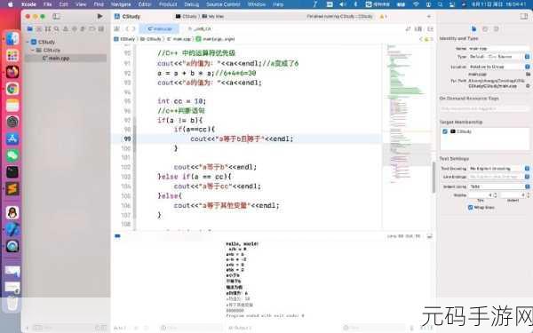Open the source control navigator icon
Image resolution: width=533 pixels, height=333 pixels.
pos(39,29)
